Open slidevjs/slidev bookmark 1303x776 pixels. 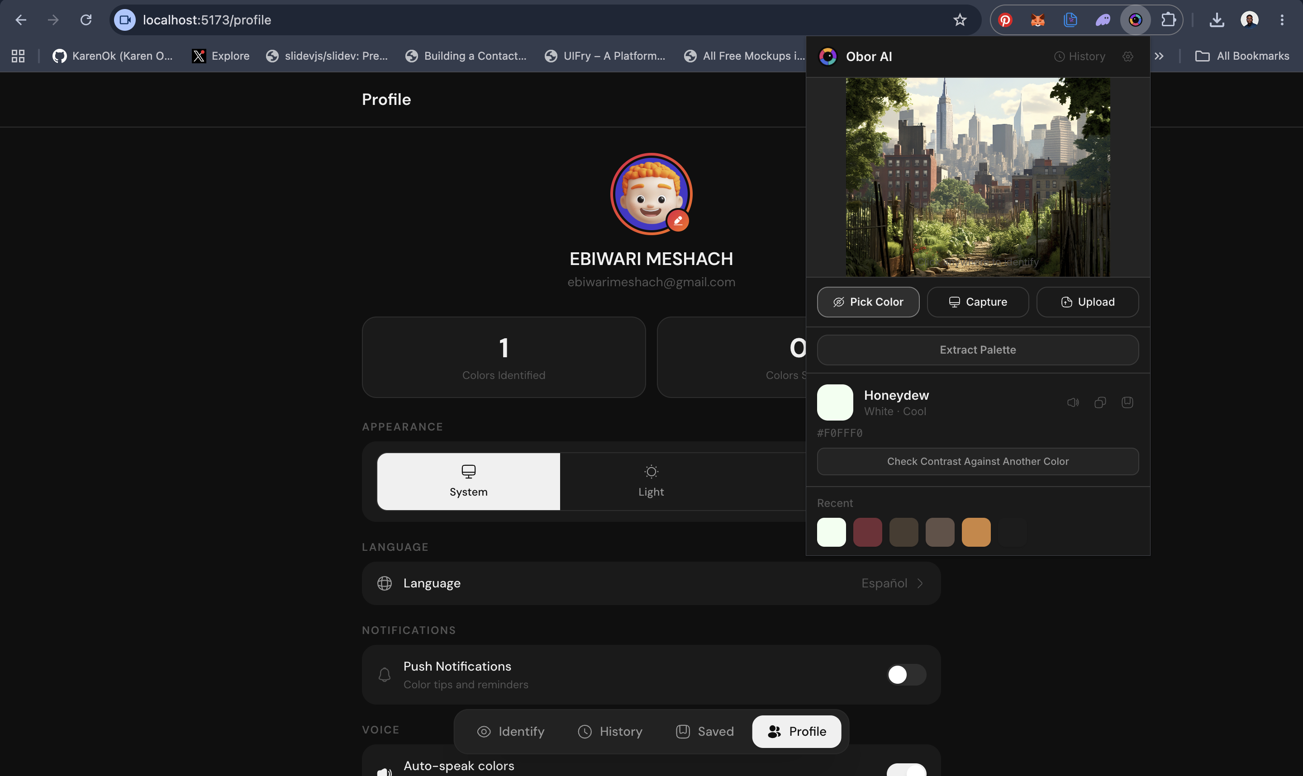coord(327,56)
